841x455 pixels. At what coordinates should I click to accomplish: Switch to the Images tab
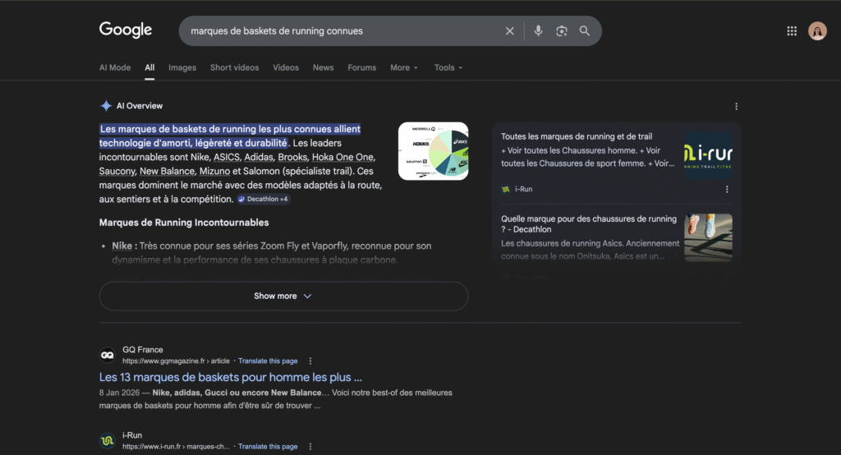[x=182, y=67]
